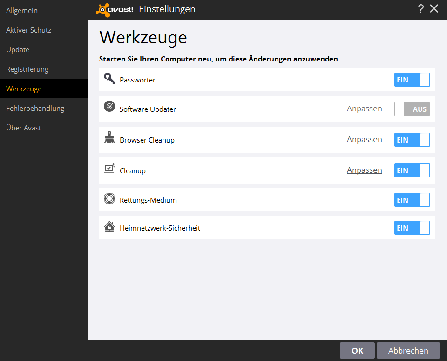Select the Werkzeuge sidebar item
447x361 pixels.
click(x=44, y=89)
